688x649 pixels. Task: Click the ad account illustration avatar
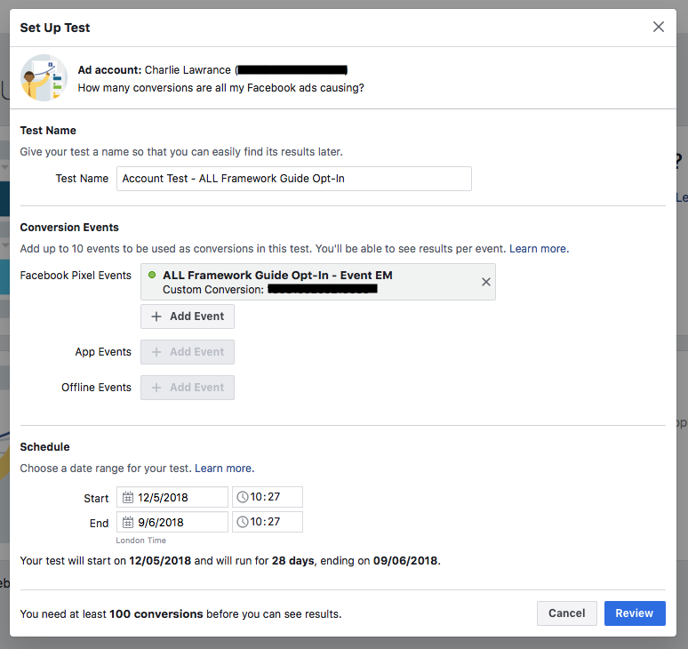pyautogui.click(x=44, y=77)
